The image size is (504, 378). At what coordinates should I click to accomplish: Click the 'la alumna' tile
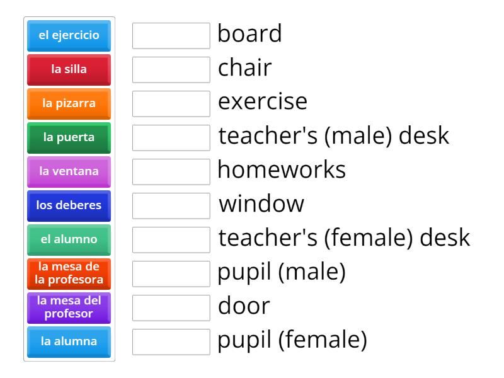pos(69,341)
